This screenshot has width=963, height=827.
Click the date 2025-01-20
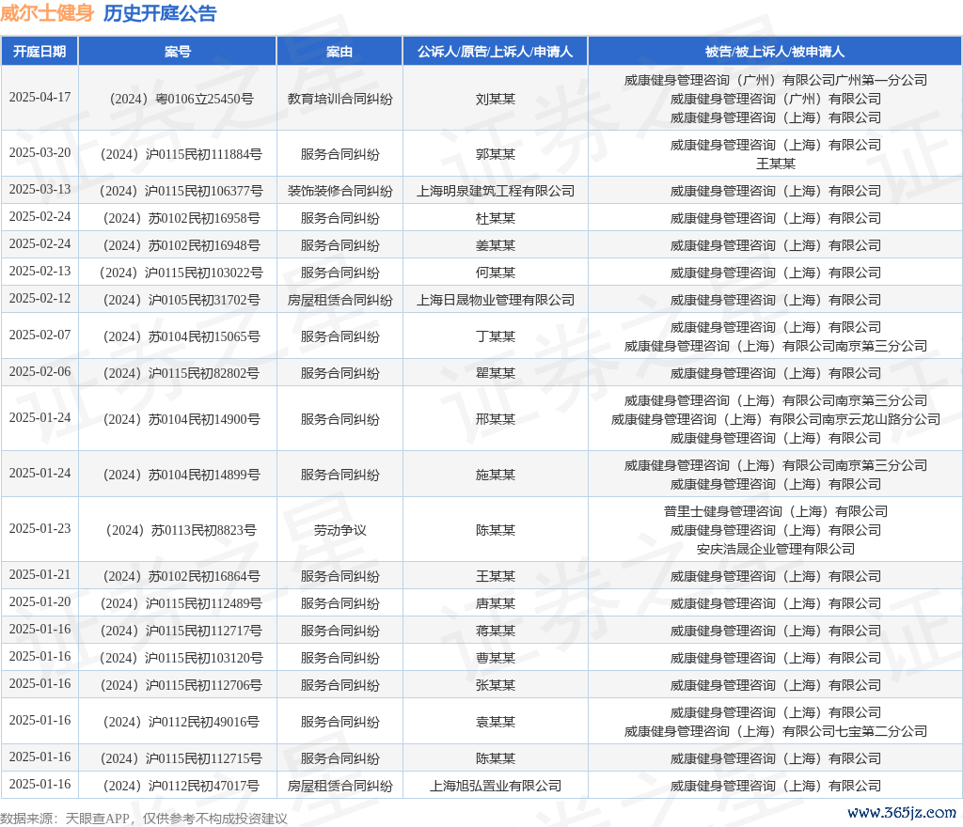pyautogui.click(x=39, y=602)
